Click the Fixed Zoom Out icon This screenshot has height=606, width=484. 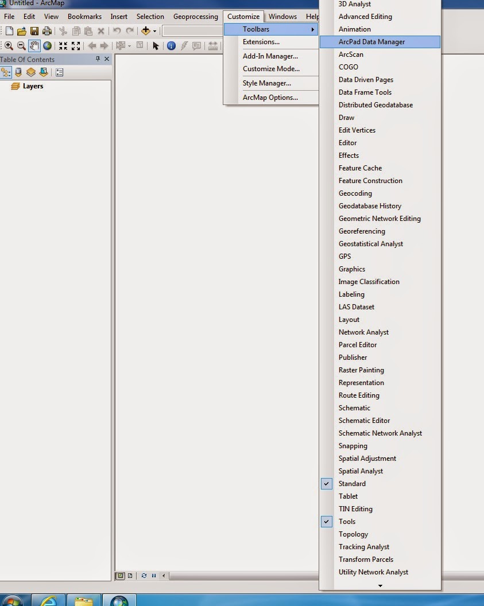pyautogui.click(x=76, y=46)
